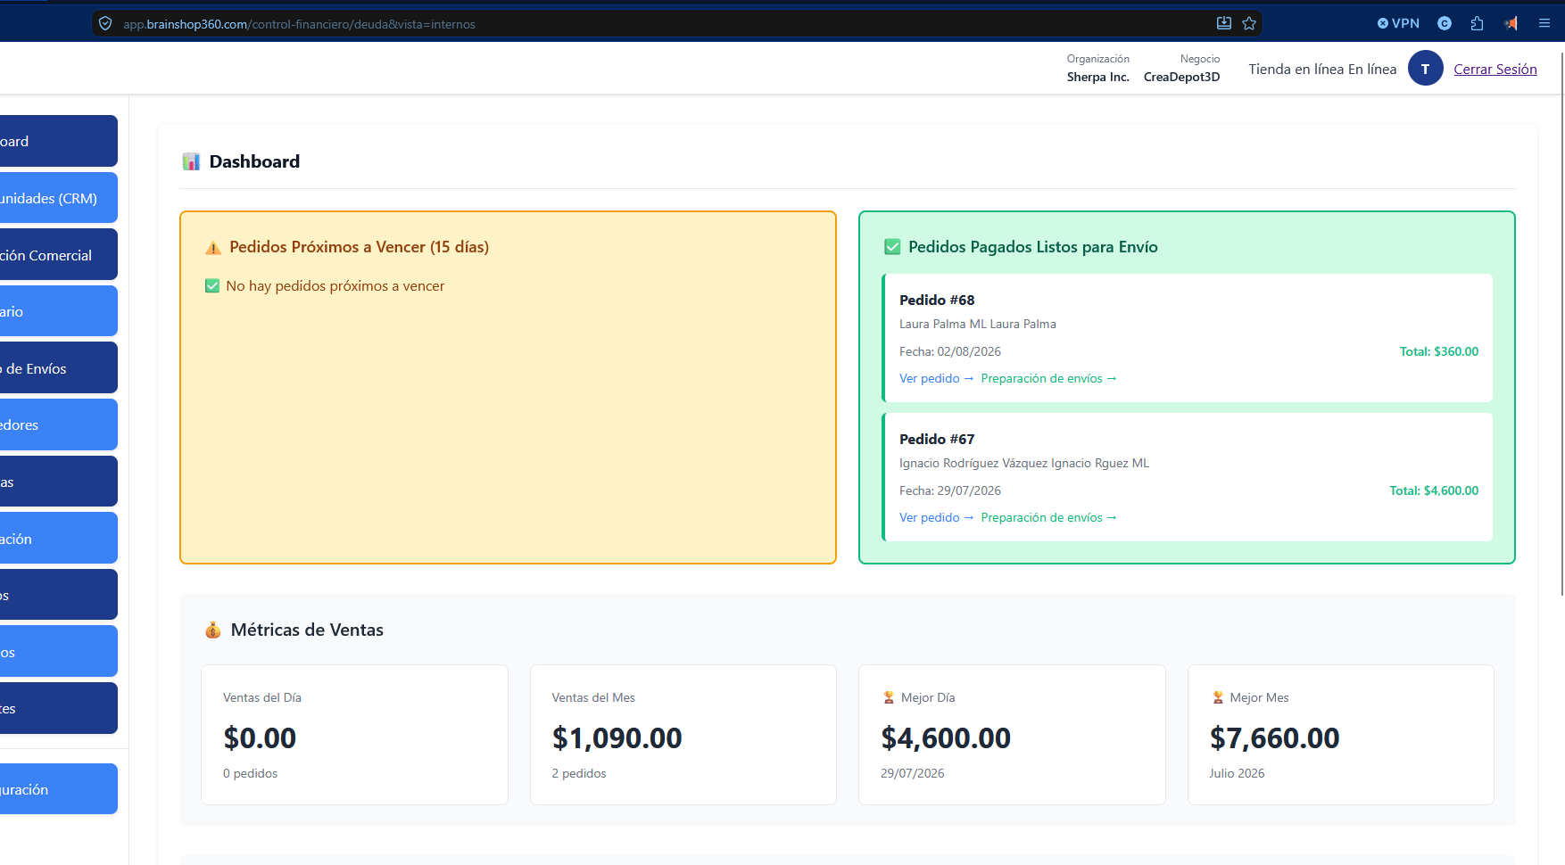1565x865 pixels.
Task: Click the green check beside No hay pedidos
Action: pyautogui.click(x=212, y=286)
